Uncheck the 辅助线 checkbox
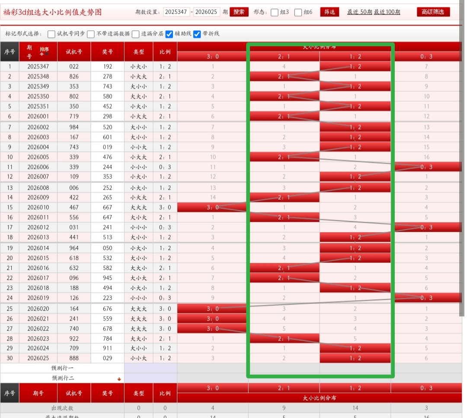 click(170, 34)
